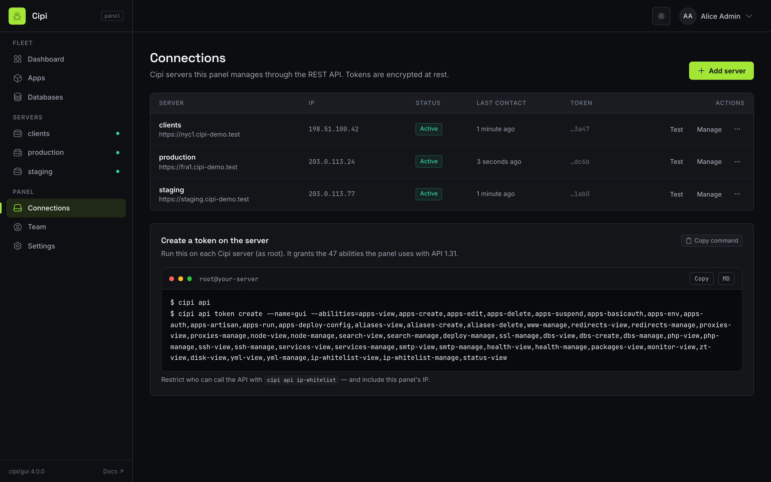Click the Add server button
This screenshot has height=482, width=771.
721,71
